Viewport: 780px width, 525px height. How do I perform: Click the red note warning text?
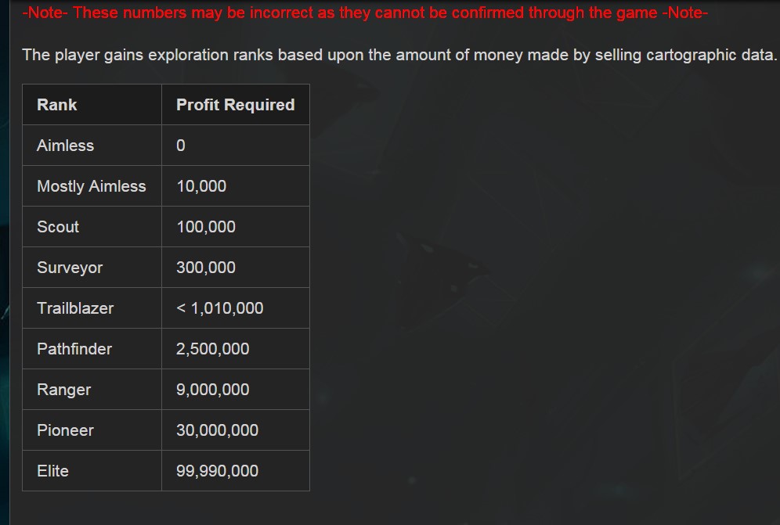(365, 12)
